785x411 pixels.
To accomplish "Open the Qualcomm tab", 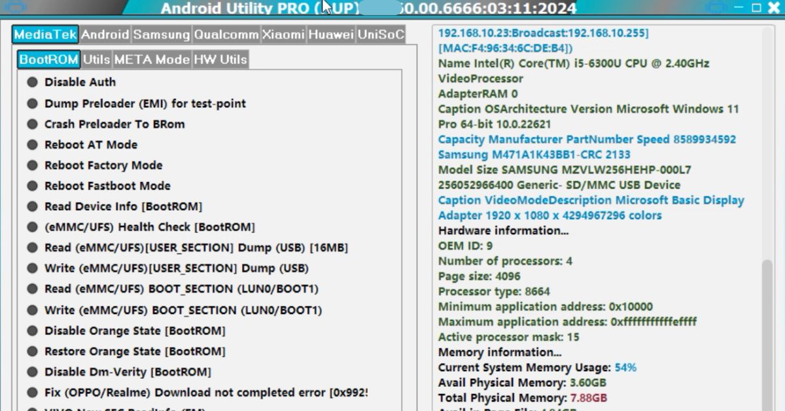I will coord(226,35).
